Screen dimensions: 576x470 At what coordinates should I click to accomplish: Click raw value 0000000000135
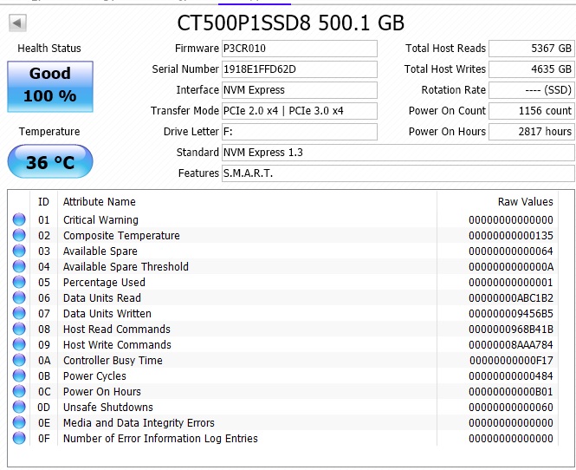point(511,235)
